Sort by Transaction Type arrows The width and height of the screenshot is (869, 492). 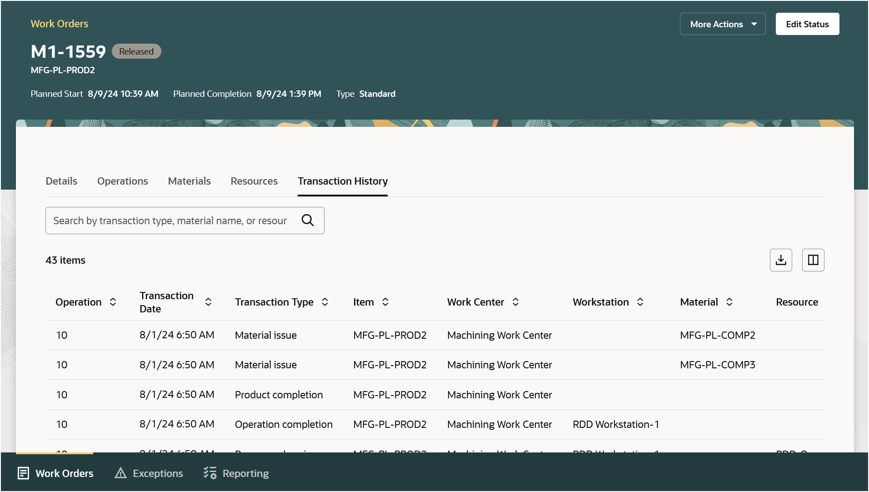click(x=325, y=302)
